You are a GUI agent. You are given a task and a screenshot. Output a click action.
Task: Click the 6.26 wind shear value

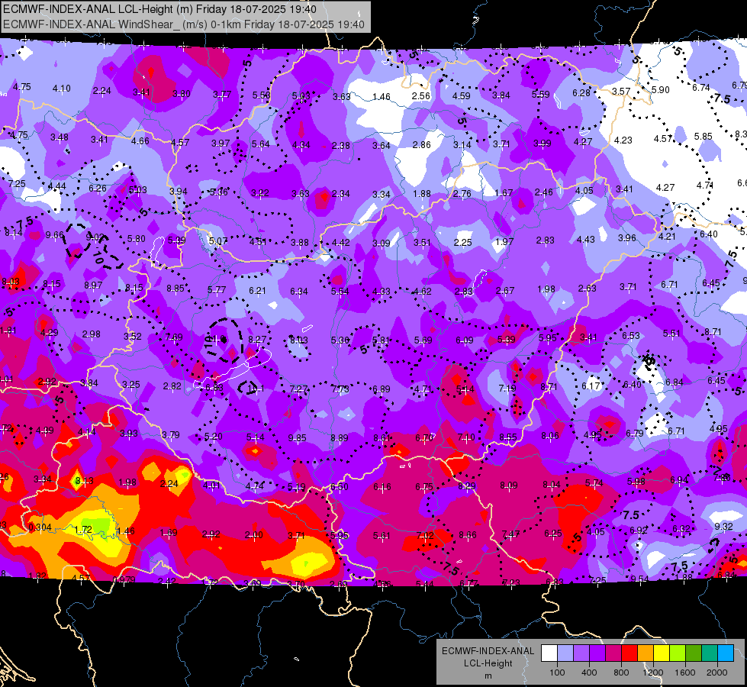98,189
